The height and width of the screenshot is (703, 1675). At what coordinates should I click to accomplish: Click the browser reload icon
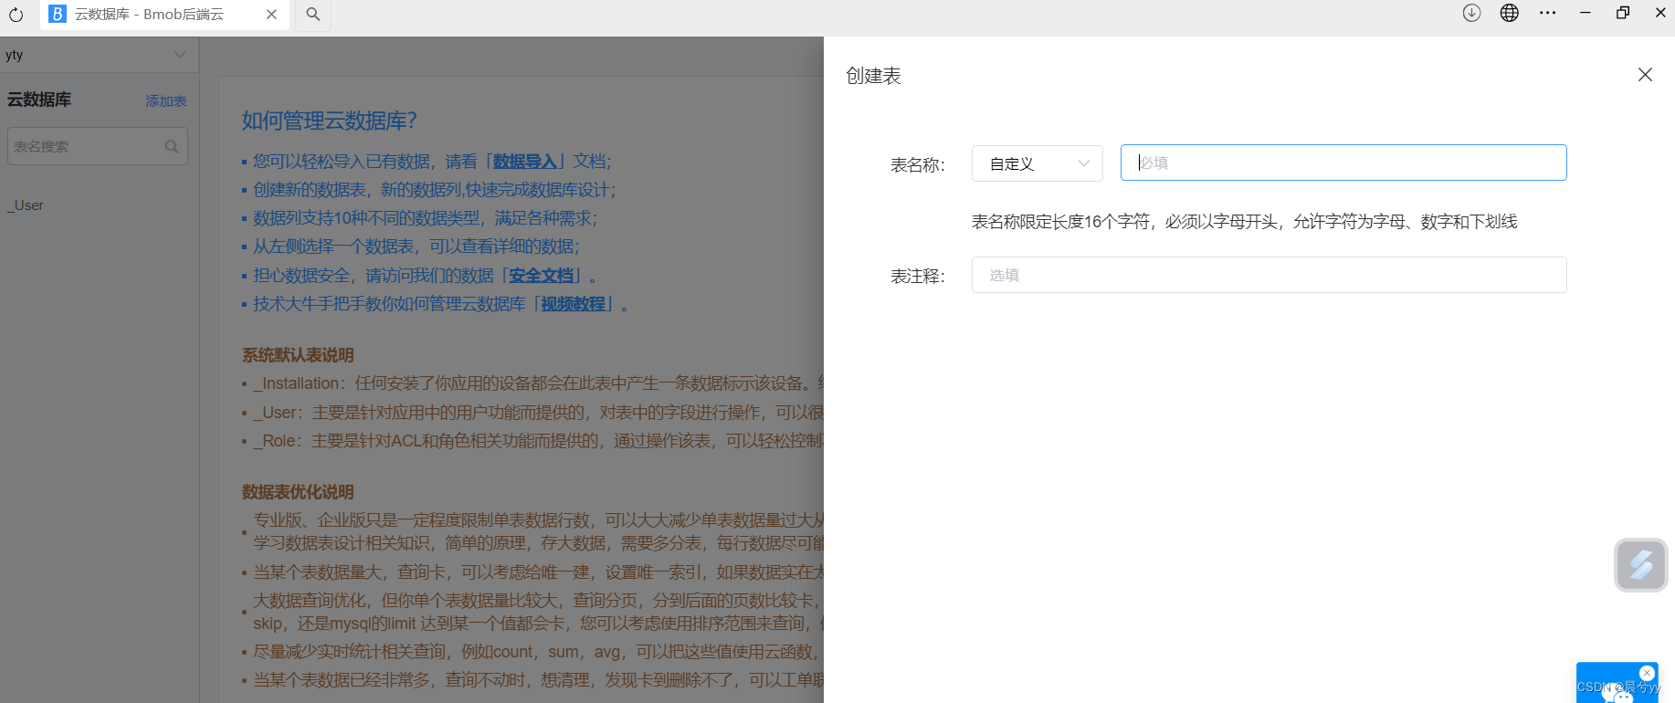click(16, 15)
